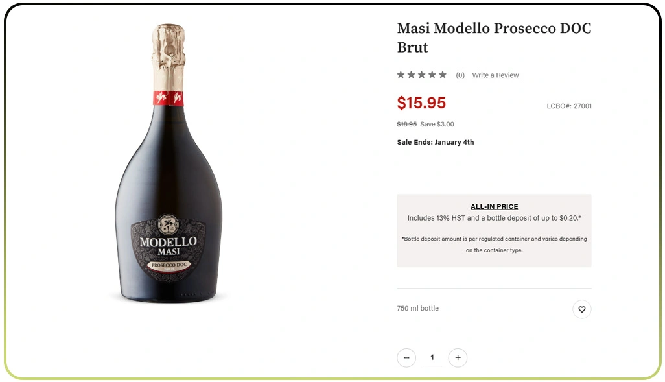Viewport: 665px width, 382px height.
Task: Click the second star to rate the Prosecco
Action: [410, 74]
